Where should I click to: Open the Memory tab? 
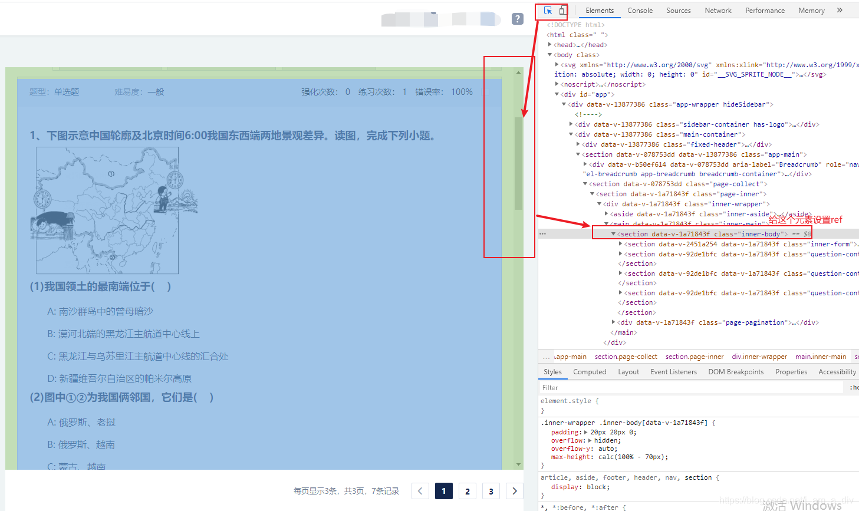click(811, 11)
